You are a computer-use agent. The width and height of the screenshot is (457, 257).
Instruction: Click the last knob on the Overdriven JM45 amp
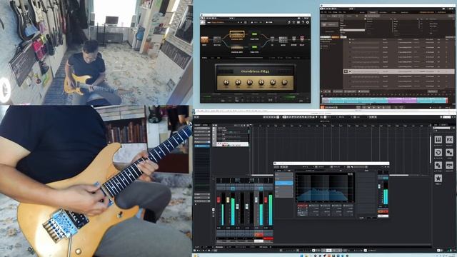(284, 83)
